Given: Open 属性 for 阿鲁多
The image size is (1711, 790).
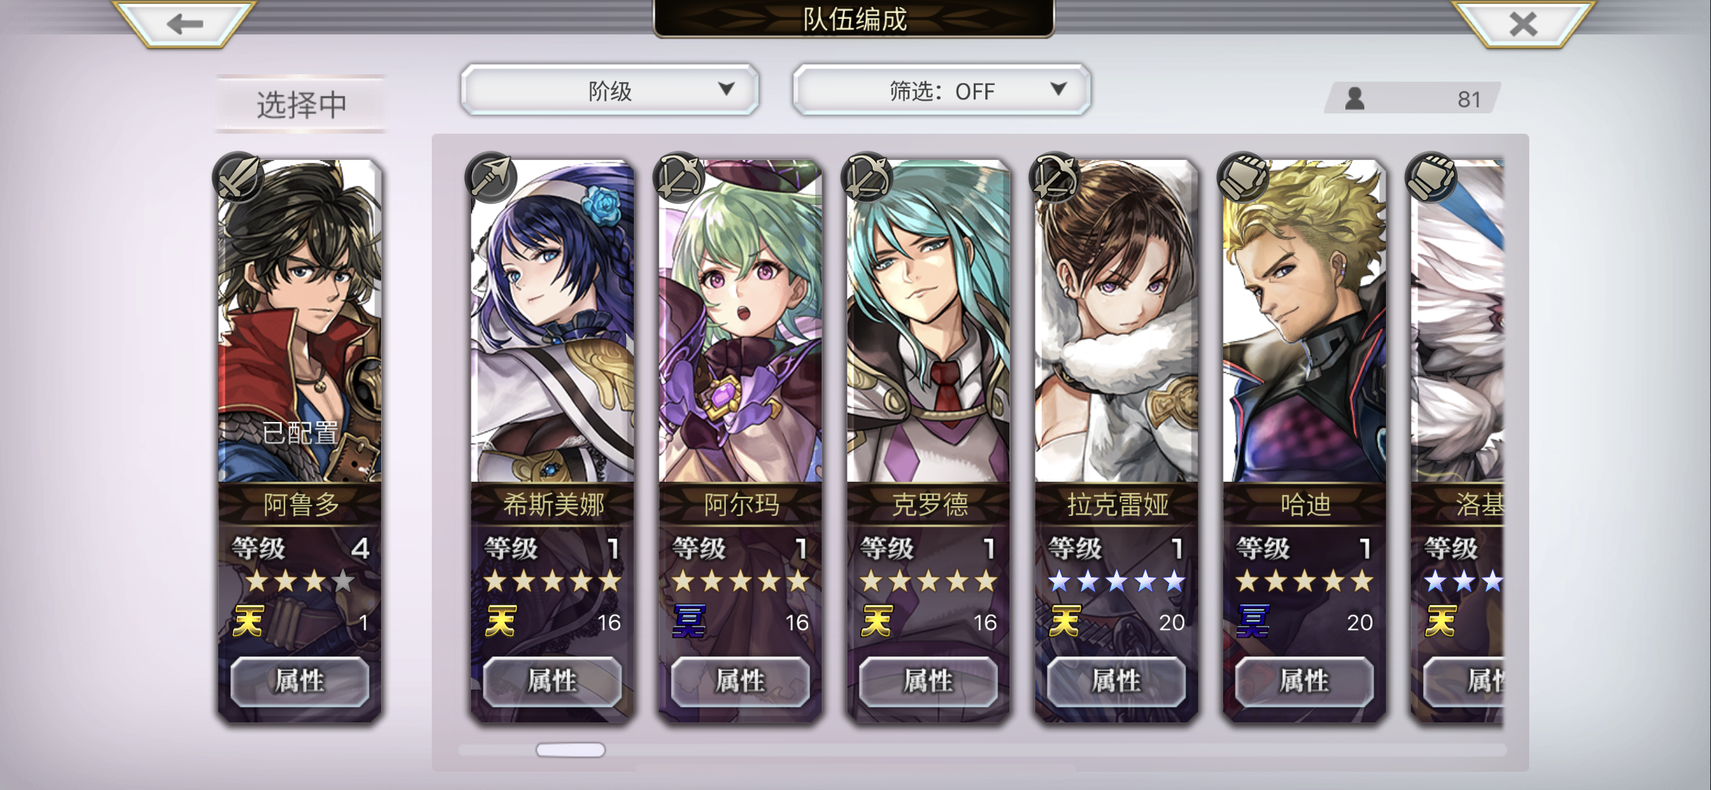Looking at the screenshot, I should coord(299,681).
